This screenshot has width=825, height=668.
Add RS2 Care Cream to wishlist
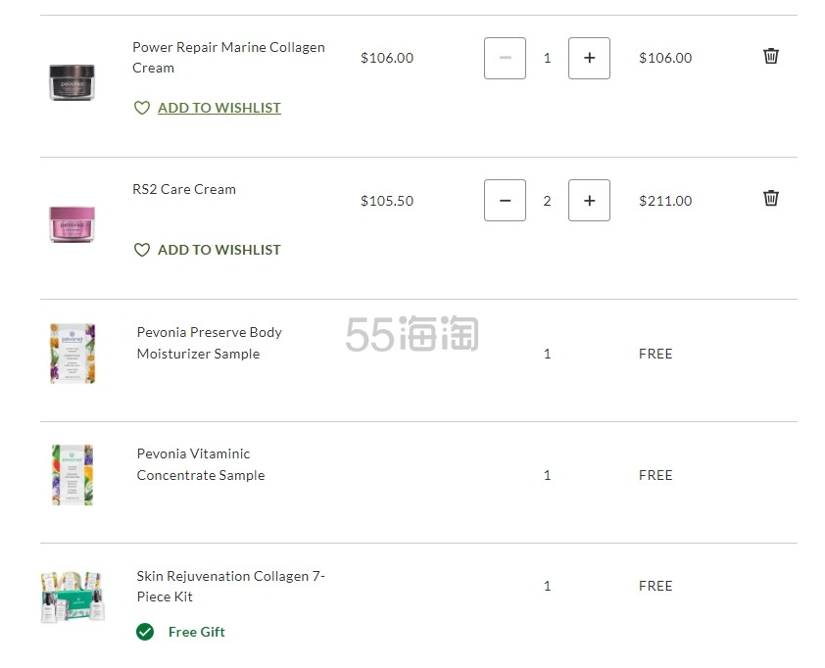[218, 250]
